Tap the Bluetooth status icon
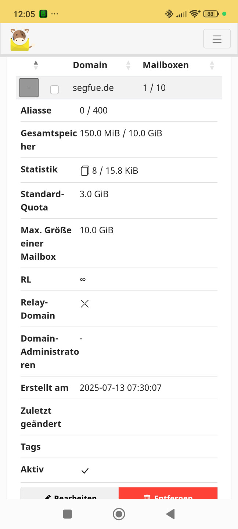 169,14
